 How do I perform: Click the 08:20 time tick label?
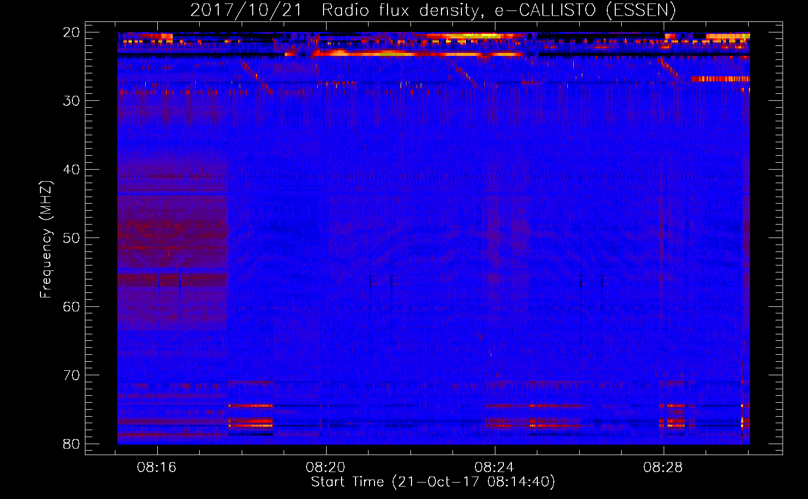click(x=326, y=468)
